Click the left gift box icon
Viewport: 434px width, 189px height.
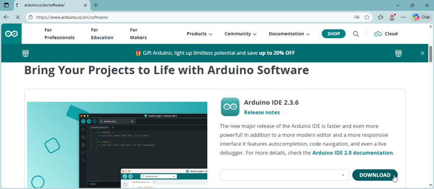25,53
